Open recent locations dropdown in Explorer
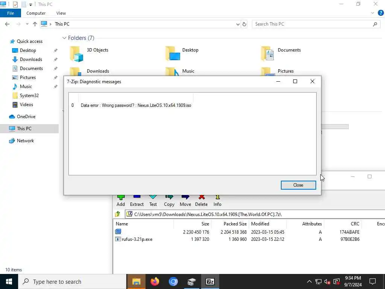 27,24
